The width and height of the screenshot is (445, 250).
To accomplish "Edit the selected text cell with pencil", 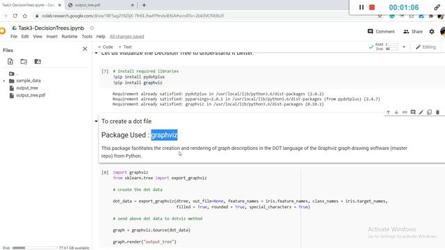I will (x=421, y=112).
